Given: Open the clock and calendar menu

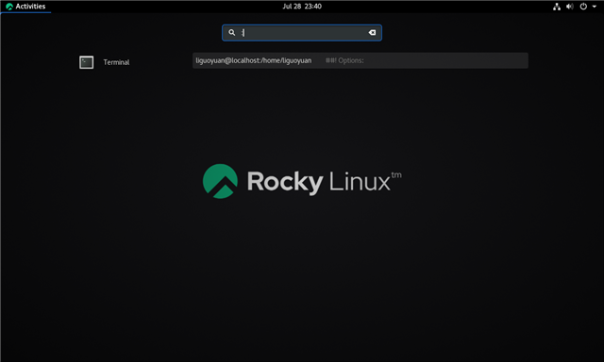Looking at the screenshot, I should tap(302, 7).
